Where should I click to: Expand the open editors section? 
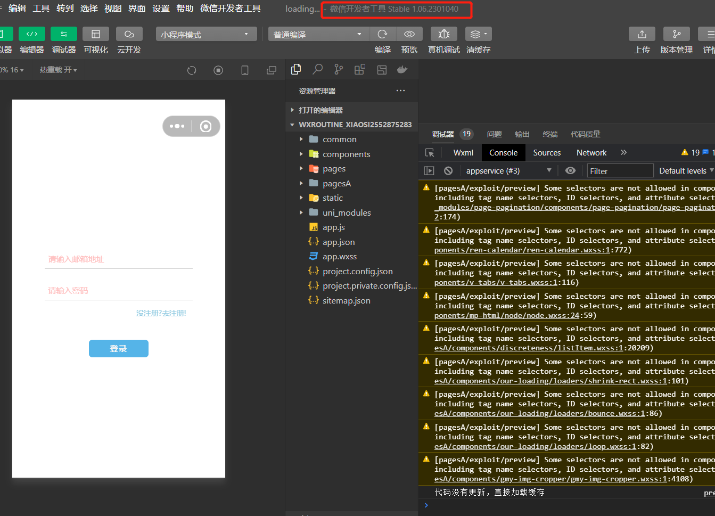[351, 110]
